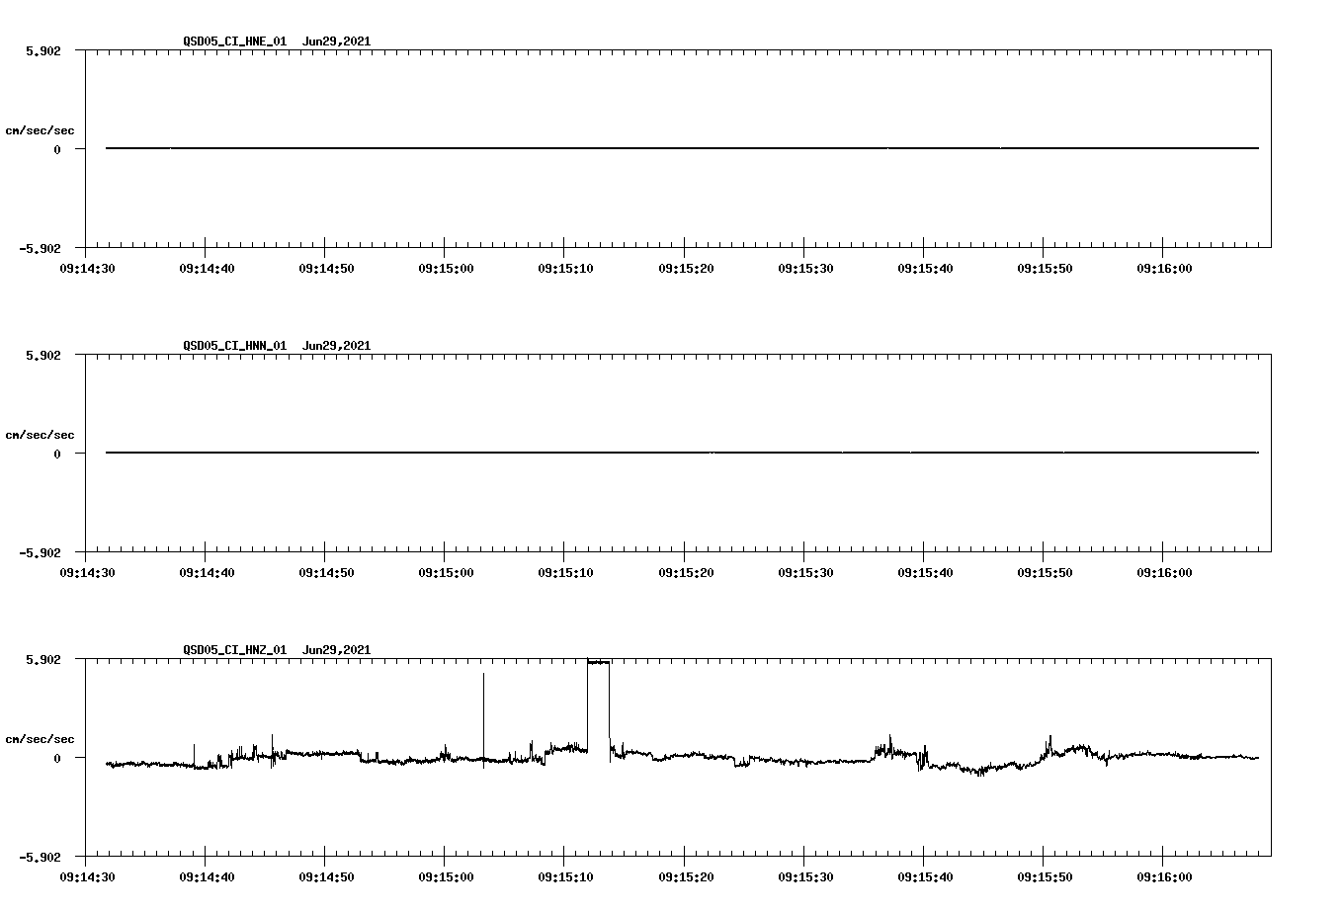Viewport: 1342px width, 913px height.
Task: Click the QSD05_CI_HNE_01 plot title
Action: click(x=277, y=41)
